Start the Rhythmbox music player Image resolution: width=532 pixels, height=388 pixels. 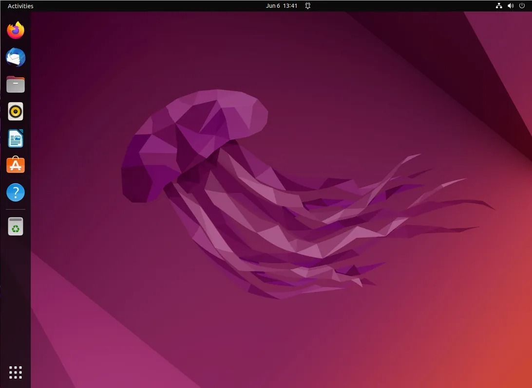click(x=16, y=112)
